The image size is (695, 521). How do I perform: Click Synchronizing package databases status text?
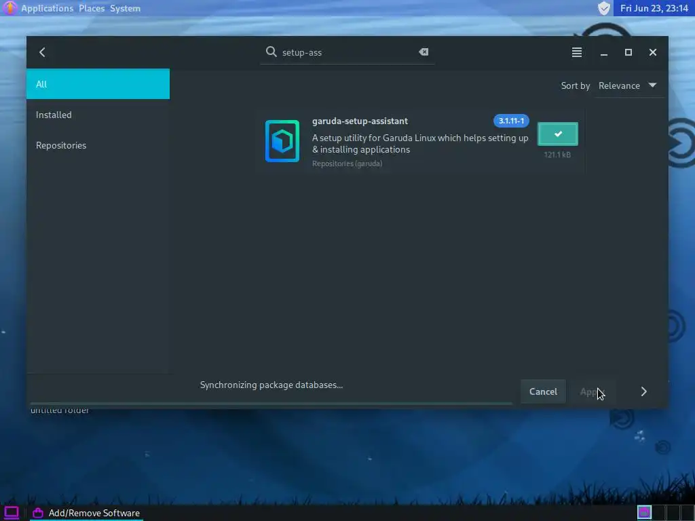tap(271, 385)
